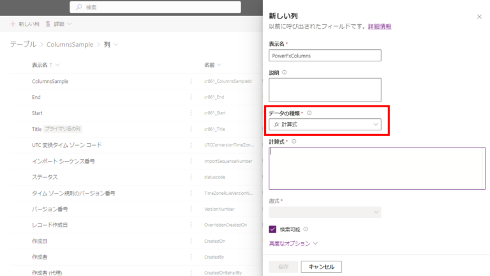The width and height of the screenshot is (490, 276).
Task: Uncheck the 検索可能 checkbox
Action: tap(273, 229)
